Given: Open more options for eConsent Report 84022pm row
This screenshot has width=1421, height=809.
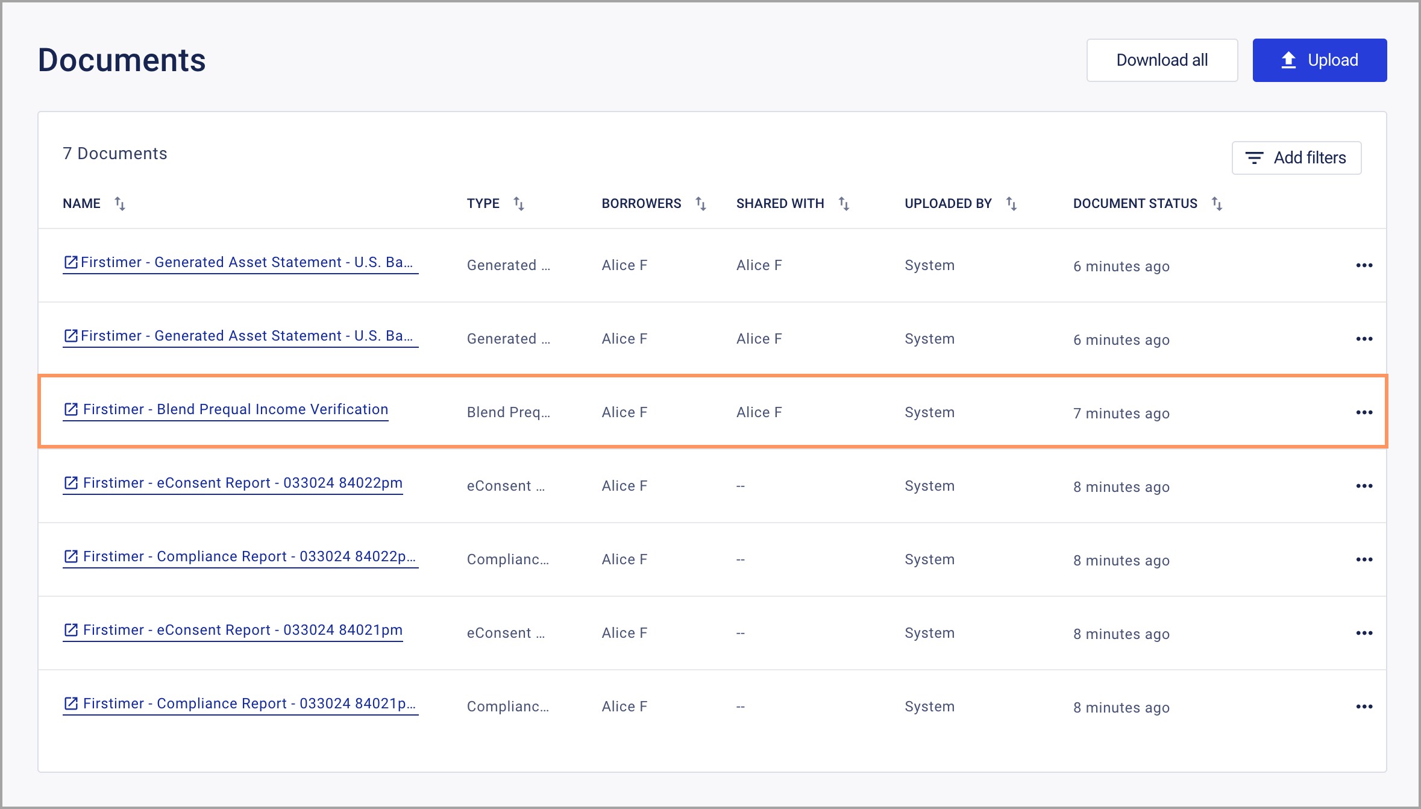Looking at the screenshot, I should [1364, 486].
